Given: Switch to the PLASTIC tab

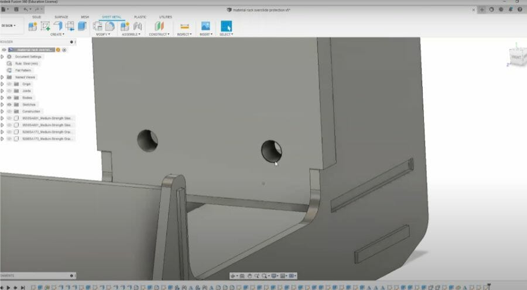Looking at the screenshot, I should tap(140, 17).
